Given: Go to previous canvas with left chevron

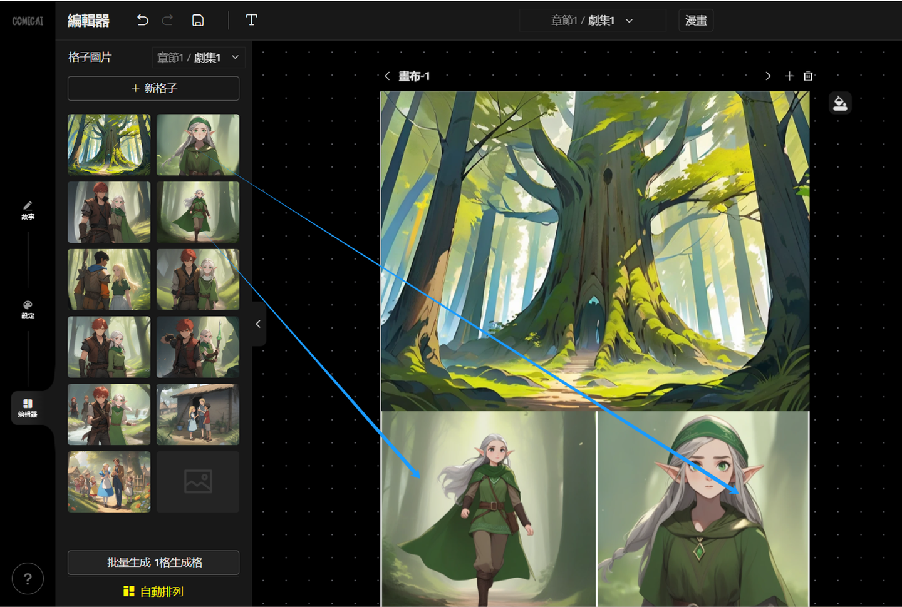Looking at the screenshot, I should (x=387, y=76).
